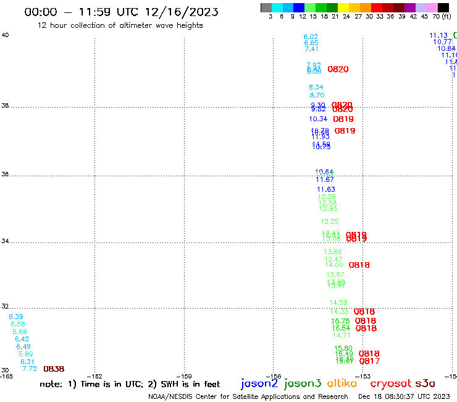Image resolution: width=457 pixels, height=402 pixels.
Task: Select the wave height reading 15.80
Action: (x=343, y=348)
